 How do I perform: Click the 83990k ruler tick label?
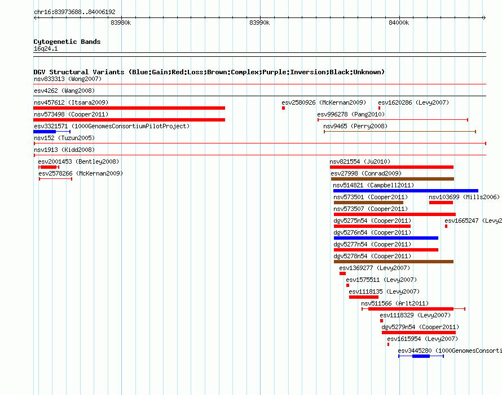coord(259,23)
